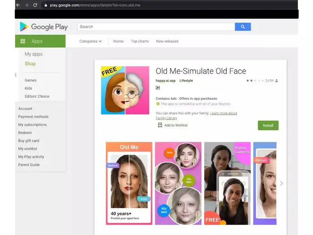Viewport: 313px width, 235px height.
Task: Click the Google Play logo
Action: click(x=43, y=27)
